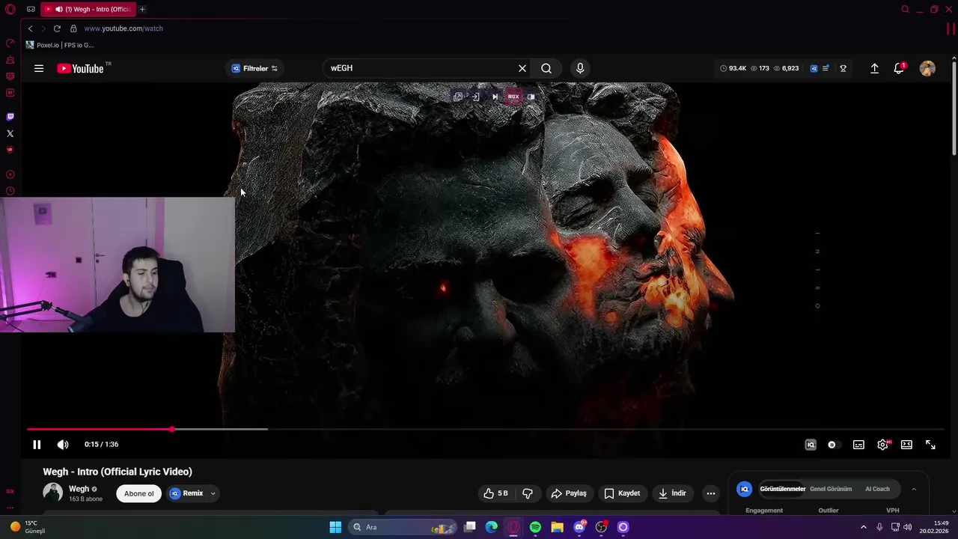Mute the video volume
The image size is (958, 539).
(63, 445)
